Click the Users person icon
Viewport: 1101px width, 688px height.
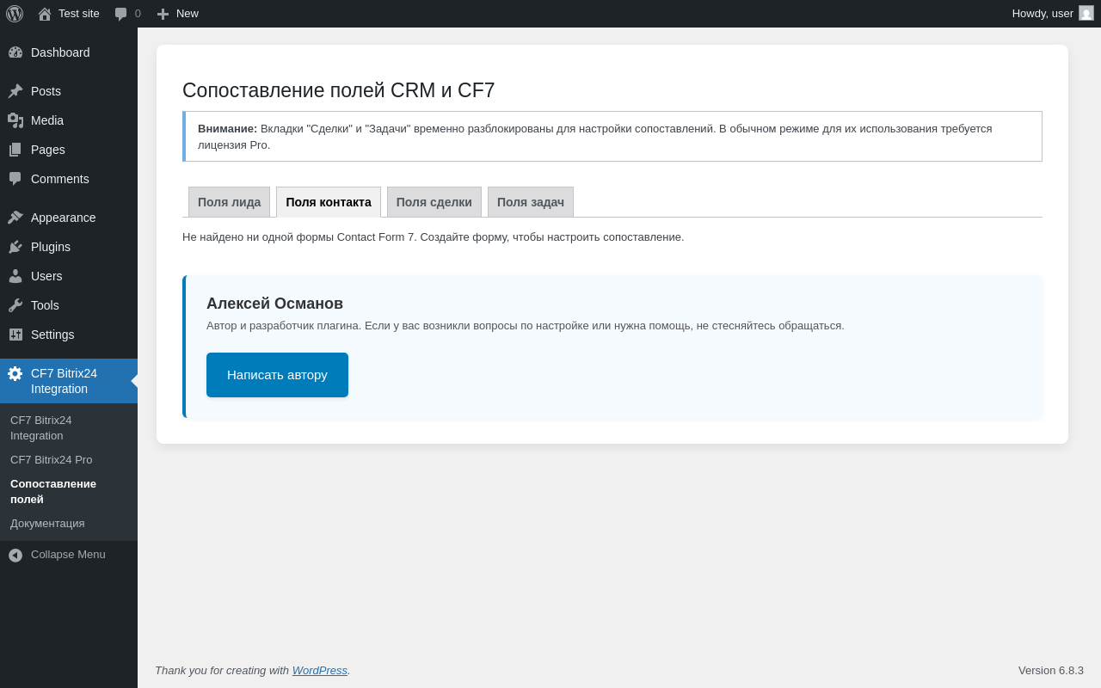pos(15,276)
